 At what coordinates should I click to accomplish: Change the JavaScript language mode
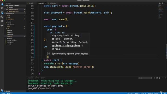click(150, 93)
